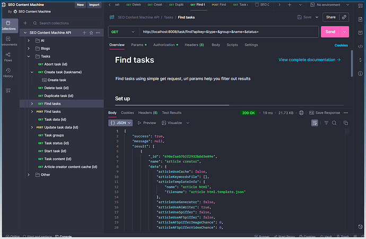The width and height of the screenshot is (366, 239).
Task: Click the Send button
Action: (x=330, y=32)
